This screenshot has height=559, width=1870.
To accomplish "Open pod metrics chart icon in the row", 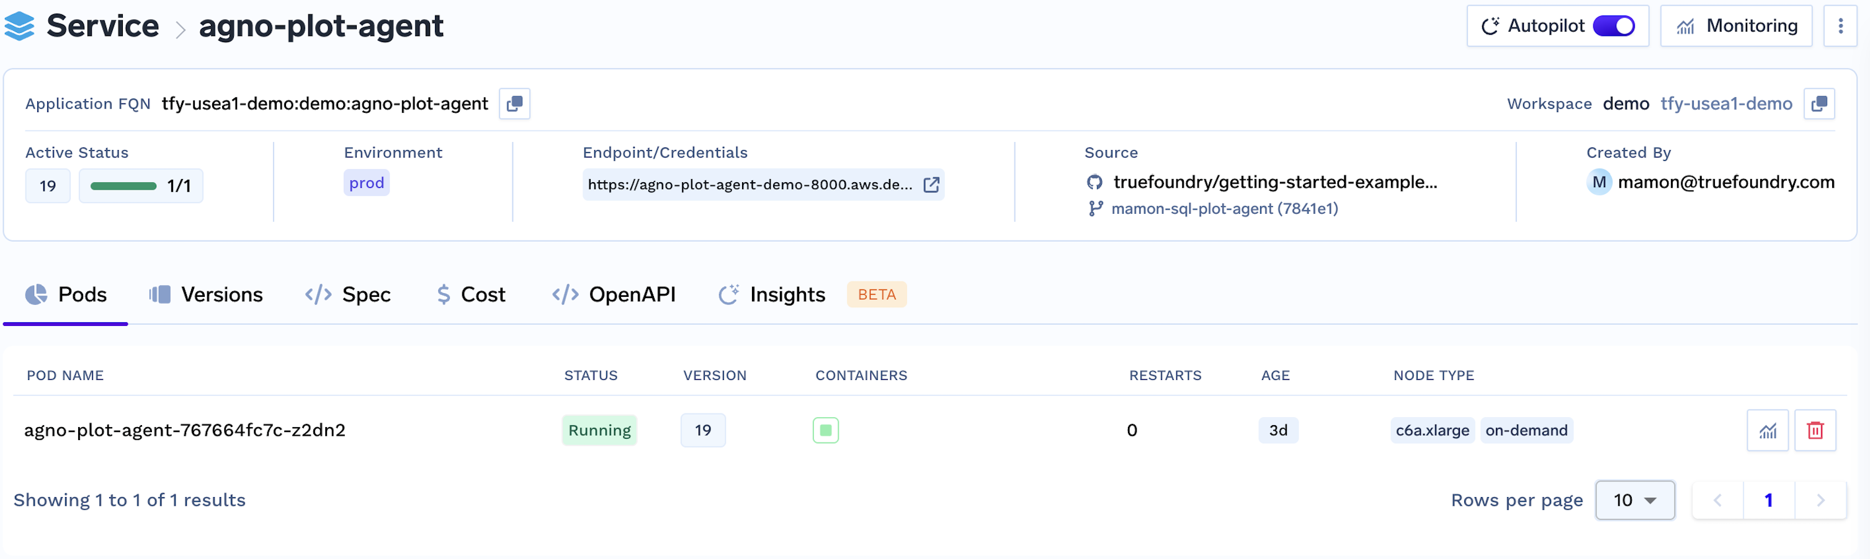I will 1767,431.
